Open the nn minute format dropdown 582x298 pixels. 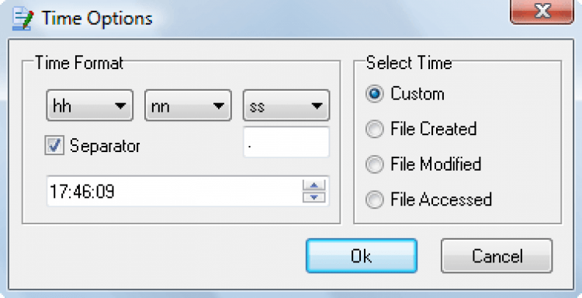coord(188,106)
